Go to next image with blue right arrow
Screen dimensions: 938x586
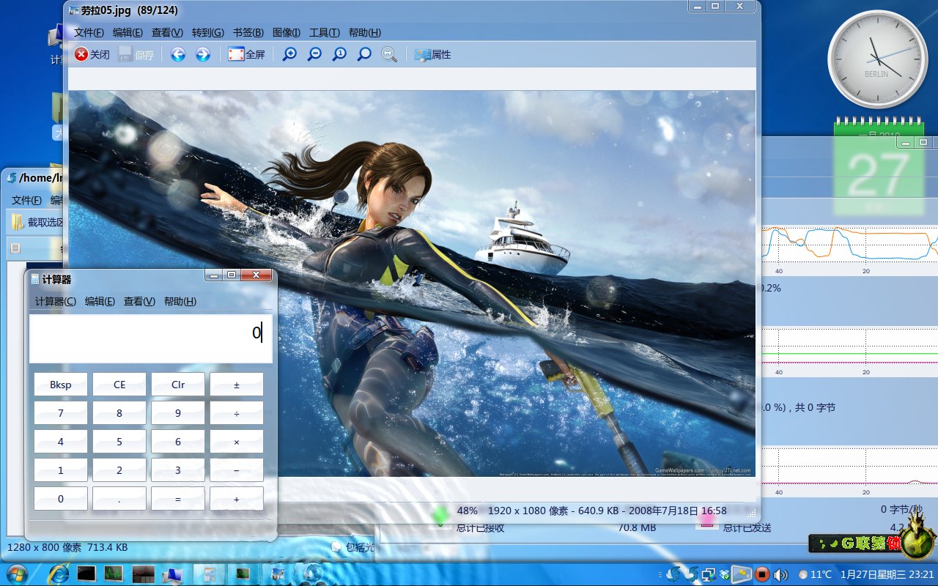tap(203, 54)
